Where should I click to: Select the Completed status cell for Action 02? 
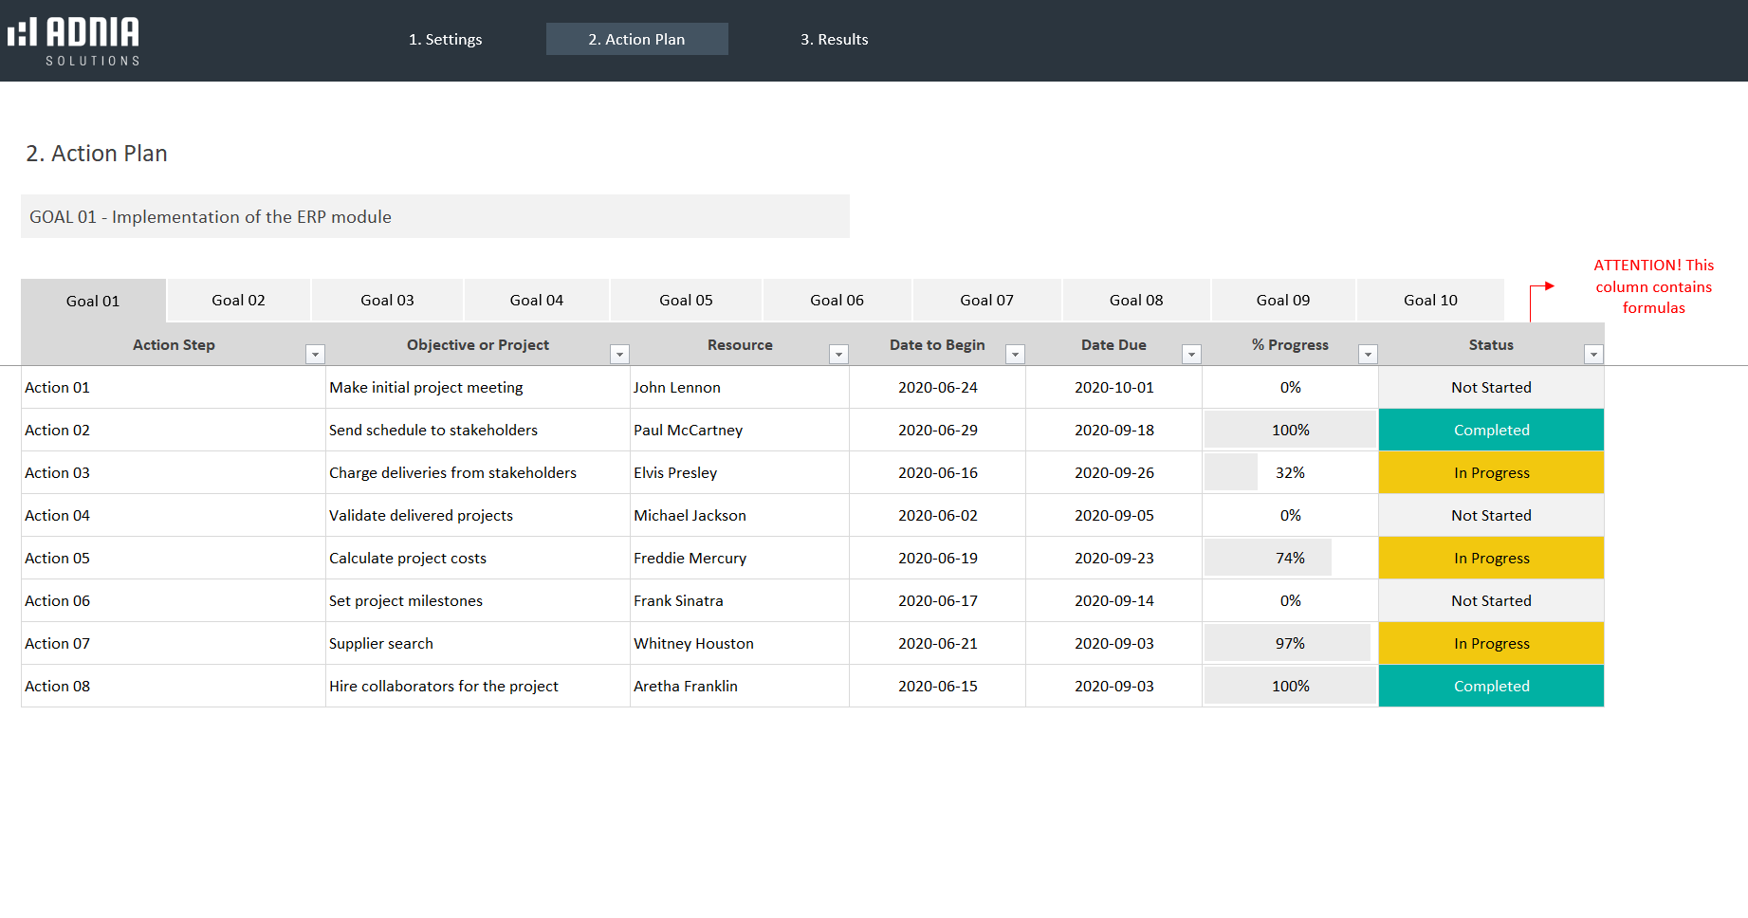click(x=1491, y=431)
